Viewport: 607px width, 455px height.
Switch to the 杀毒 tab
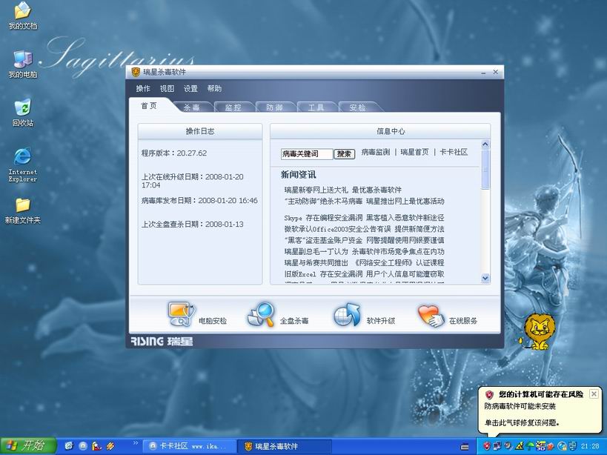click(192, 107)
